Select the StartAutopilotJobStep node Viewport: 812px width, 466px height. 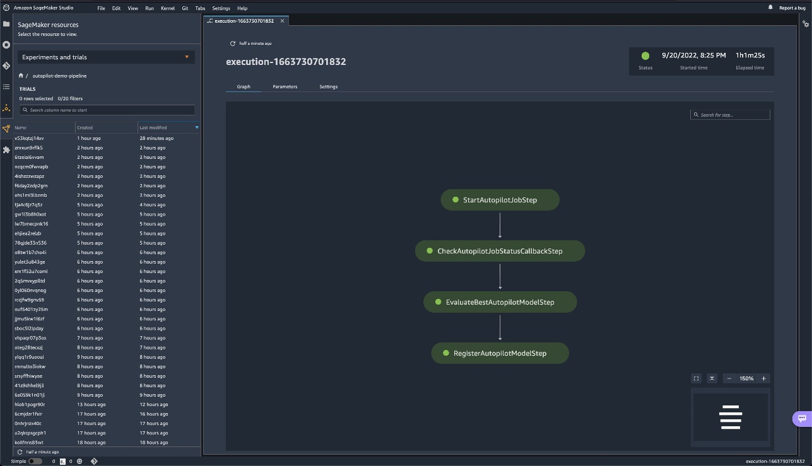tap(500, 200)
